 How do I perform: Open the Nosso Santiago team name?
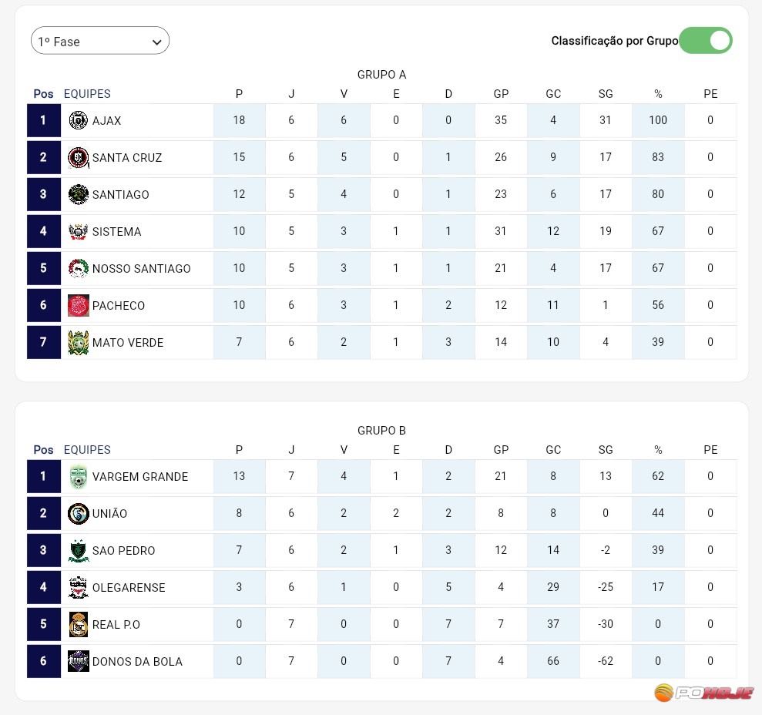tap(141, 269)
